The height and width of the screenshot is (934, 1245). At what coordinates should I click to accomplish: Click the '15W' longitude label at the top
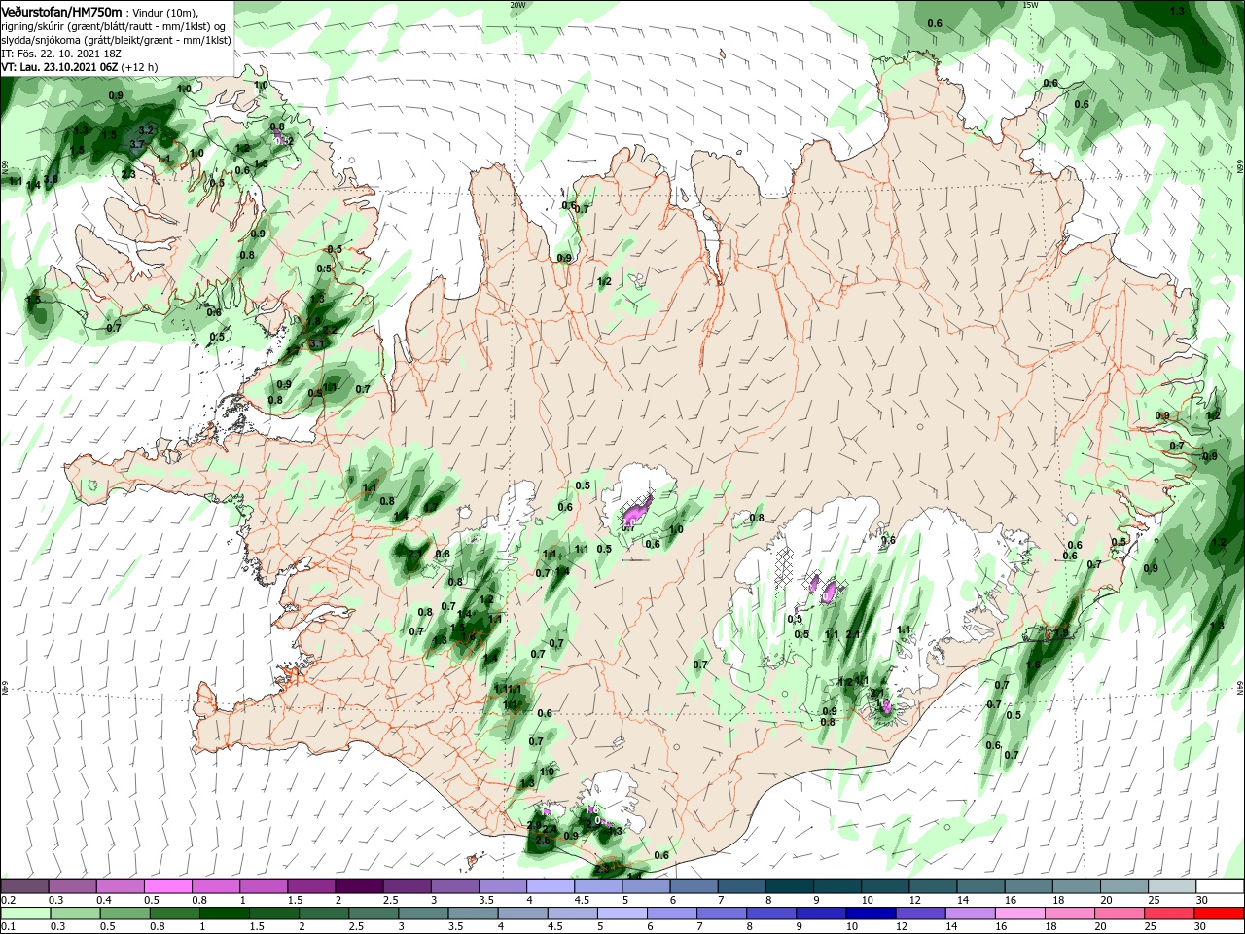pyautogui.click(x=1030, y=5)
